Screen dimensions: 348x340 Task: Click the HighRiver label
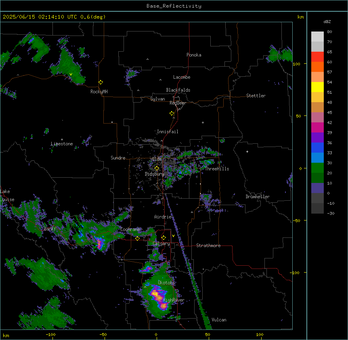(174, 300)
